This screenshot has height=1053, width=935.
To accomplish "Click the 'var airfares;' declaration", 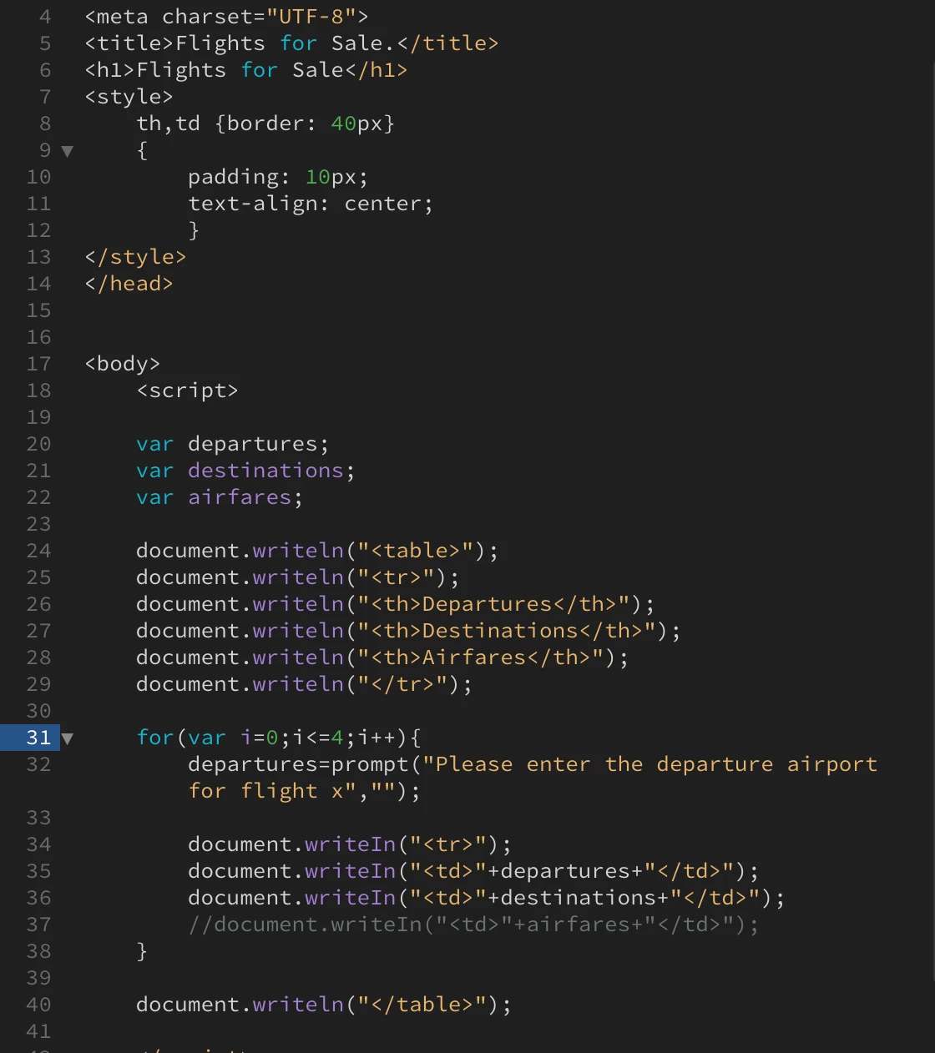I will (220, 497).
